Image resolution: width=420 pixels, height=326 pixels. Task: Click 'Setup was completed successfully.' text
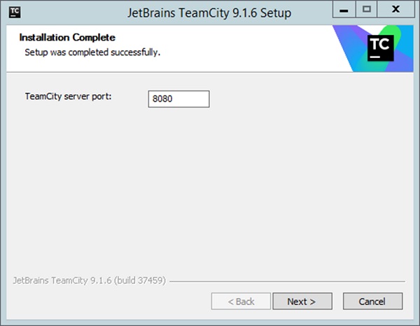pyautogui.click(x=92, y=52)
